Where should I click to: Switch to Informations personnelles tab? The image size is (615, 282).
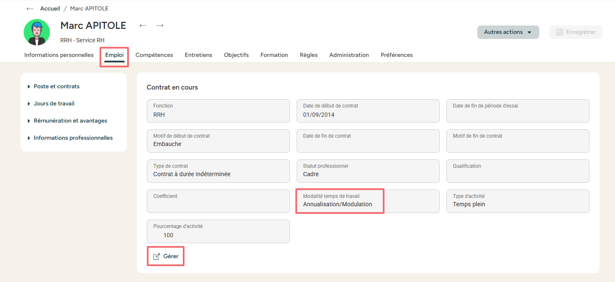(x=59, y=55)
